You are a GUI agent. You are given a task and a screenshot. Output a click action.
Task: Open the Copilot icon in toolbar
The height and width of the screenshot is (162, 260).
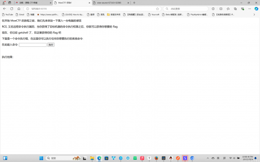(x=256, y=9)
